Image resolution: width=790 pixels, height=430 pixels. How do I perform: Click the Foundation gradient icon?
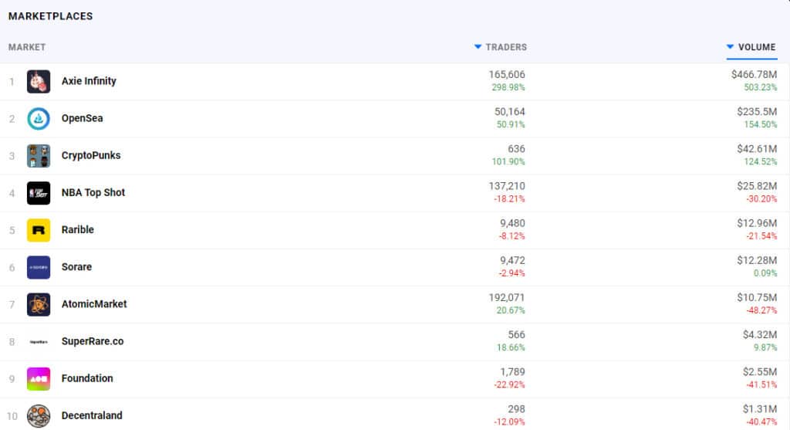(x=39, y=378)
